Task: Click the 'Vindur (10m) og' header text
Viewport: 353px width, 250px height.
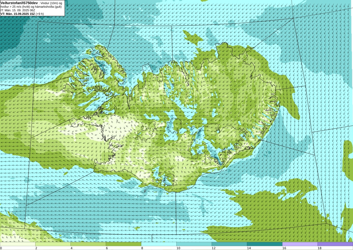Action: [51, 3]
